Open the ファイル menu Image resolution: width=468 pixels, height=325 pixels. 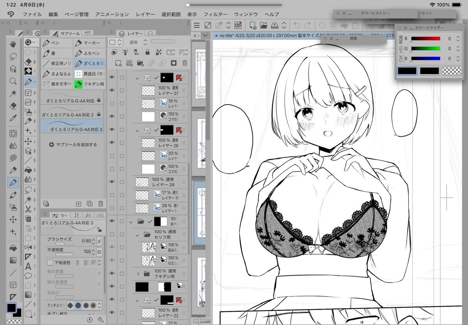pos(32,14)
